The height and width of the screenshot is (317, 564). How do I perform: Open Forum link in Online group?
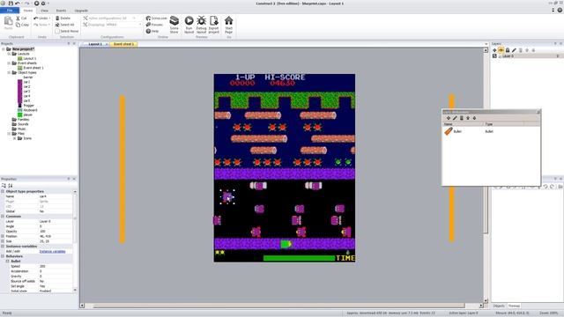(155, 25)
